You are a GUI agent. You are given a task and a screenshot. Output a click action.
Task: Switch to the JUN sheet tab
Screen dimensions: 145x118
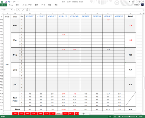[47, 113]
